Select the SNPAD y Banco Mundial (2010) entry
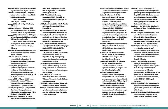The height and width of the screenshot is (109, 168). tap(146, 71)
